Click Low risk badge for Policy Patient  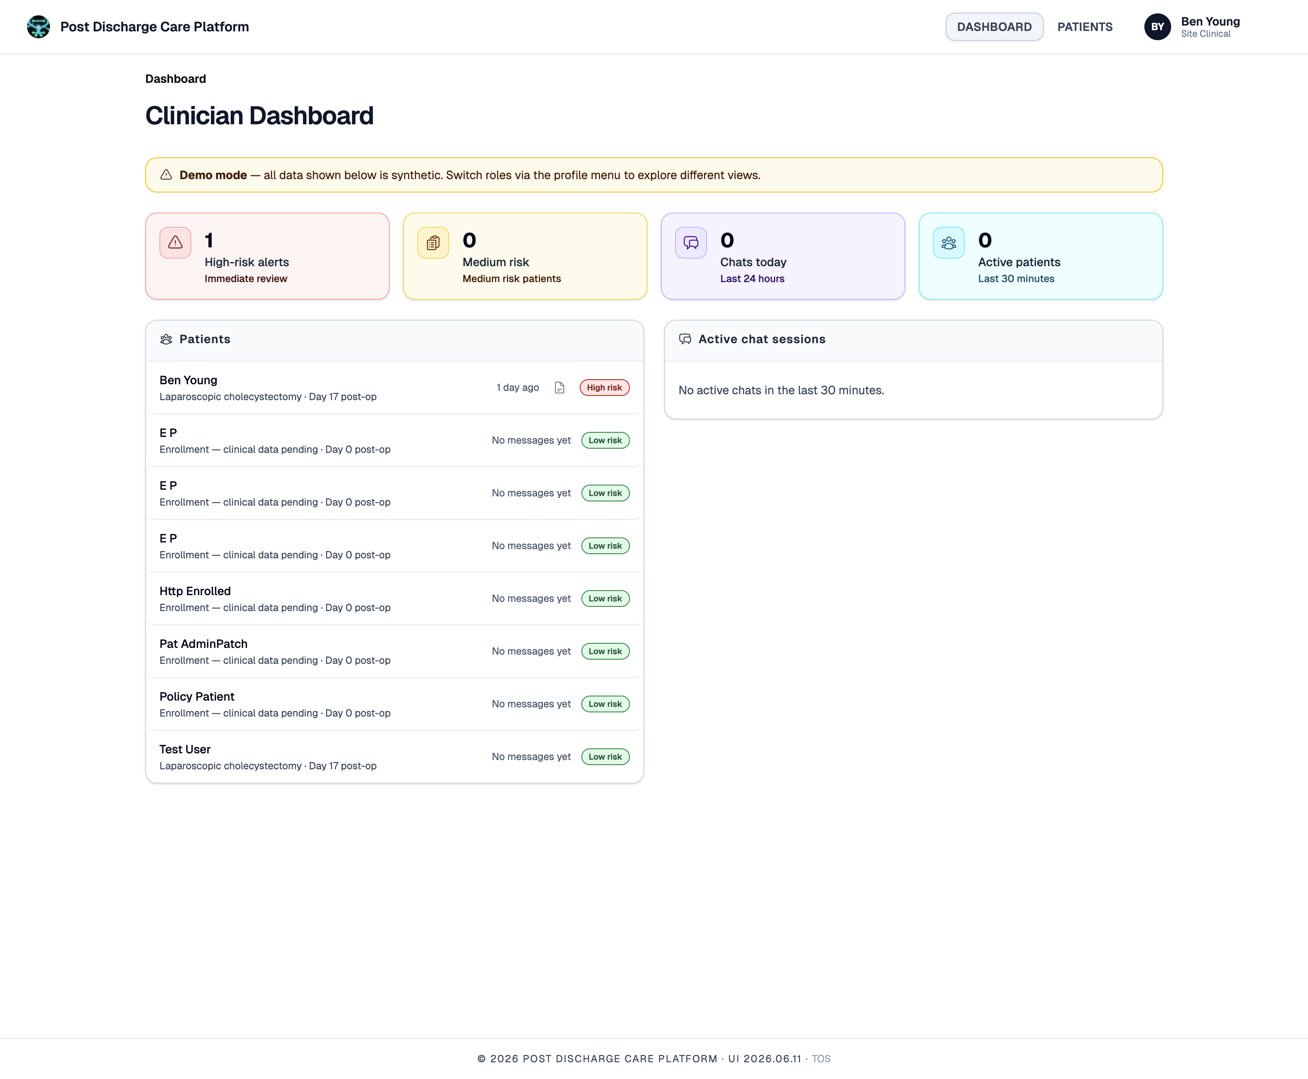pos(605,704)
